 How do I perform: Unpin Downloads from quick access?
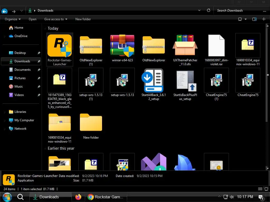coord(39,61)
